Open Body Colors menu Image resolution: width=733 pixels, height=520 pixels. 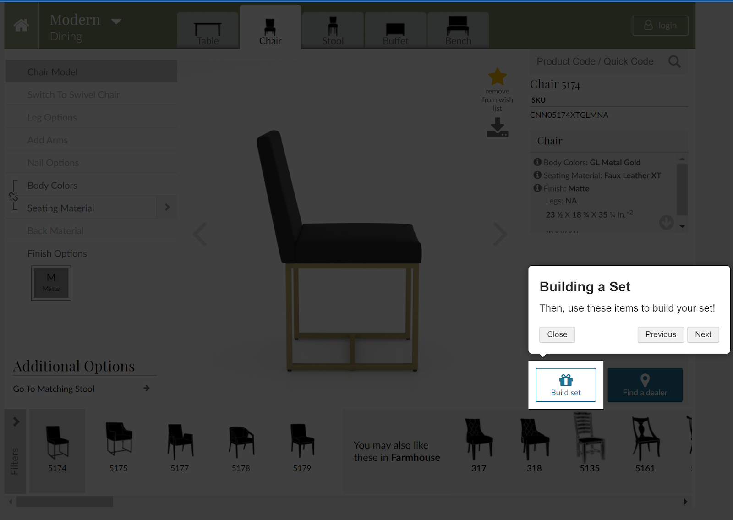click(91, 185)
